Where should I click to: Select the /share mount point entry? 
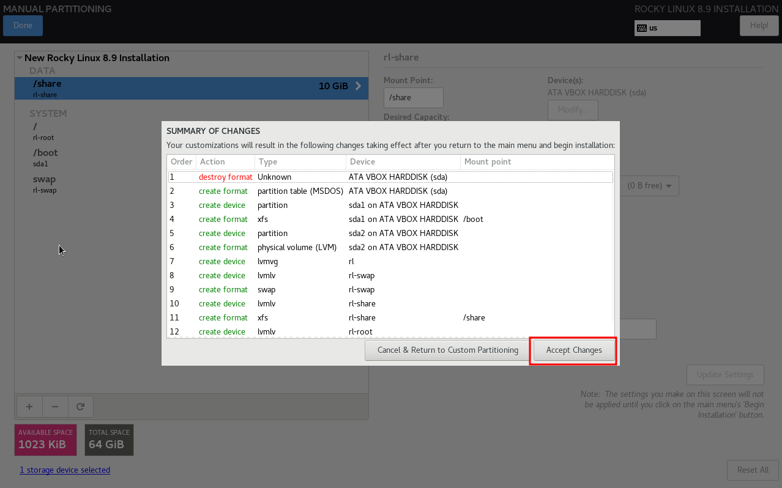pyautogui.click(x=192, y=88)
